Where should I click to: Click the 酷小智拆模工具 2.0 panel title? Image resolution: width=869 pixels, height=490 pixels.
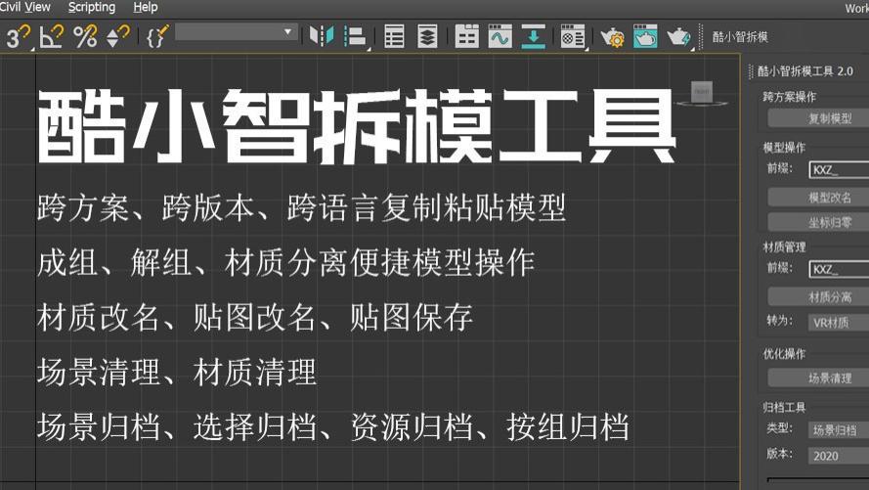(x=805, y=71)
